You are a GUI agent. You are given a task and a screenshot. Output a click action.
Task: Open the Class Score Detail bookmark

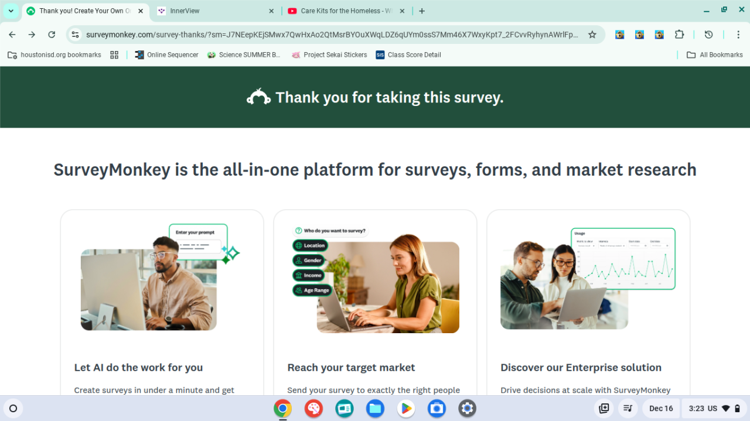408,54
